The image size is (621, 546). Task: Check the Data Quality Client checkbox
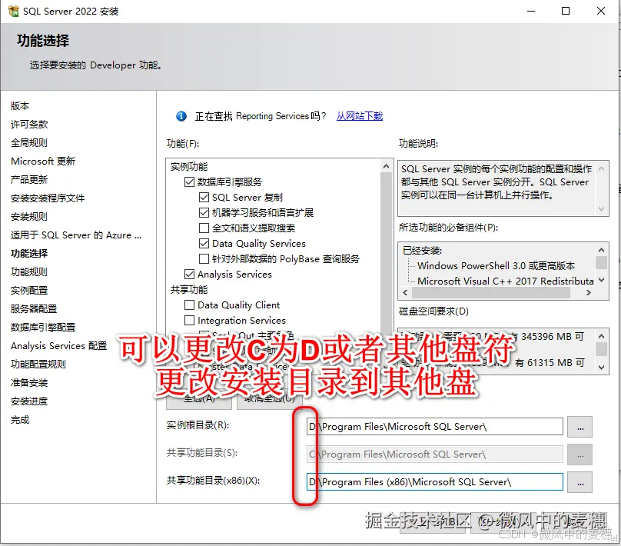point(189,305)
